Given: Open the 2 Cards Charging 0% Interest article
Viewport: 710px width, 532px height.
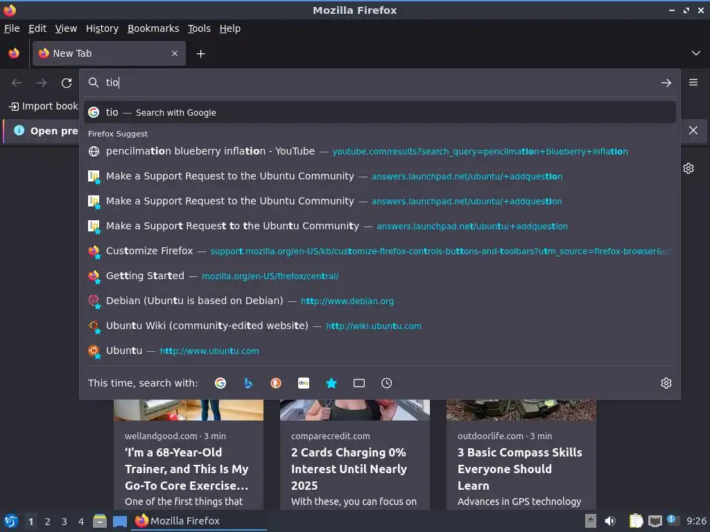Looking at the screenshot, I should click(354, 469).
